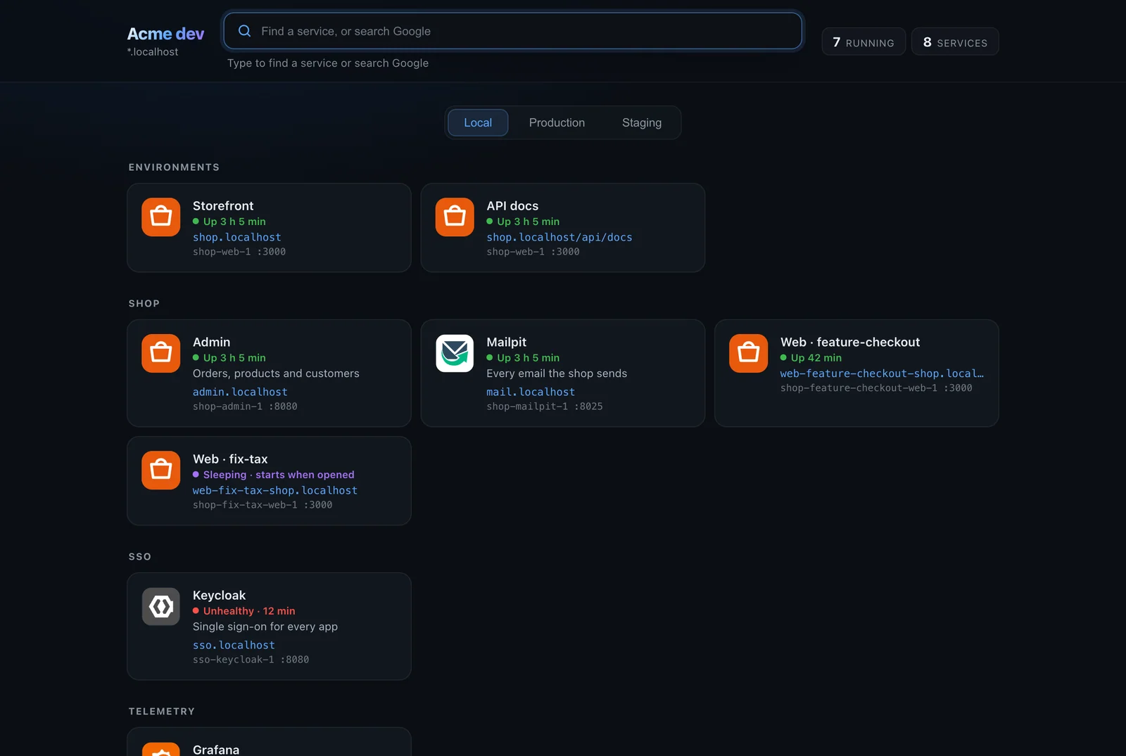This screenshot has width=1126, height=756.
Task: Click the 'Up 42 min' status
Action: 811,358
